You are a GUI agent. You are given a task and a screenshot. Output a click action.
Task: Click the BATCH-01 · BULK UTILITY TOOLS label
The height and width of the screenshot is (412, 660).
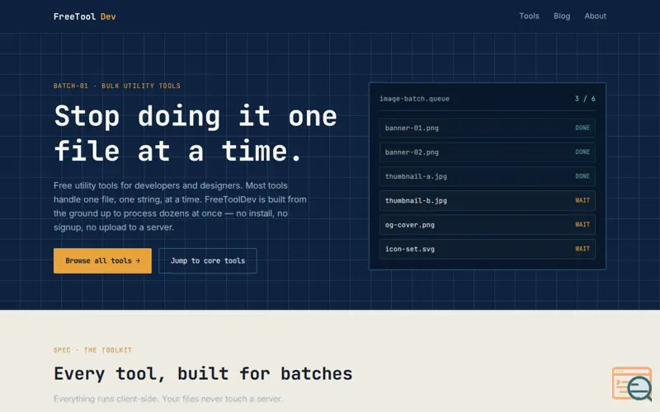coord(117,86)
